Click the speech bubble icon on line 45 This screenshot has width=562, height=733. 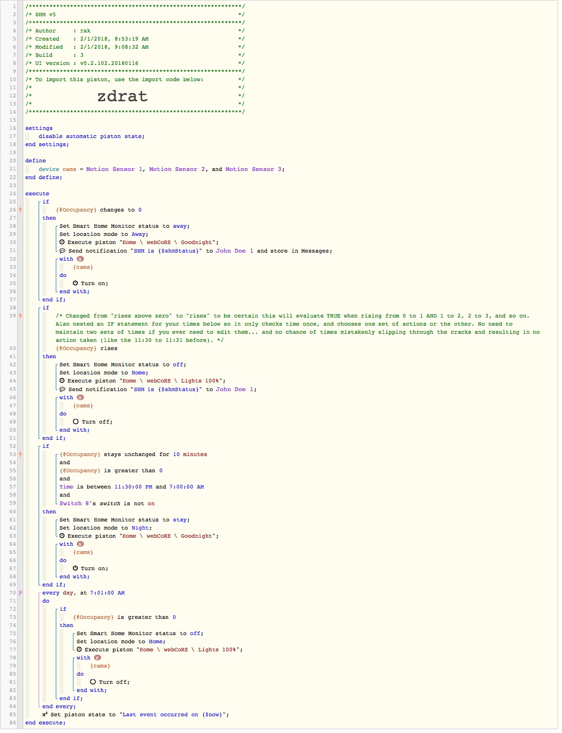coord(62,389)
